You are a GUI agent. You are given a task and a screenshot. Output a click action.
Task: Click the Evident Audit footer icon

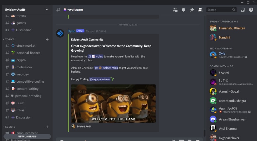click(x=73, y=126)
